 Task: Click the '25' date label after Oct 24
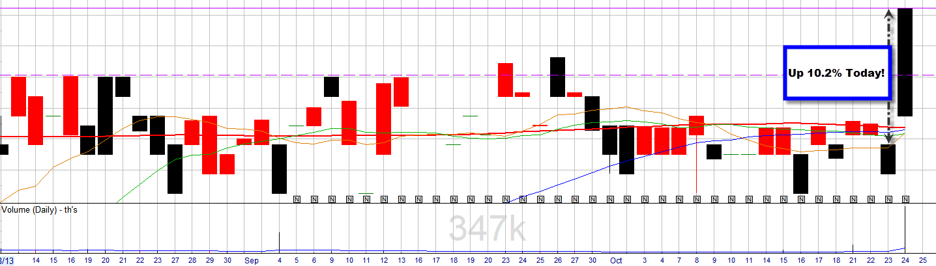pos(922,260)
